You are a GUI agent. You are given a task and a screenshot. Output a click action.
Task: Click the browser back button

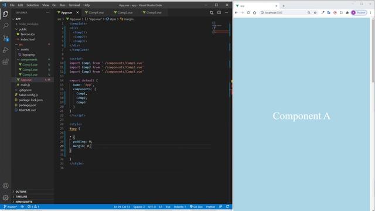[236, 13]
